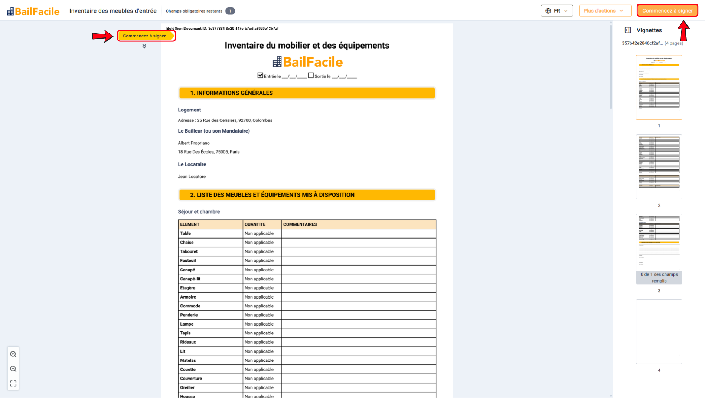Tick the Entrée le checkbox
Viewport: 705px width, 400px height.
pos(260,75)
